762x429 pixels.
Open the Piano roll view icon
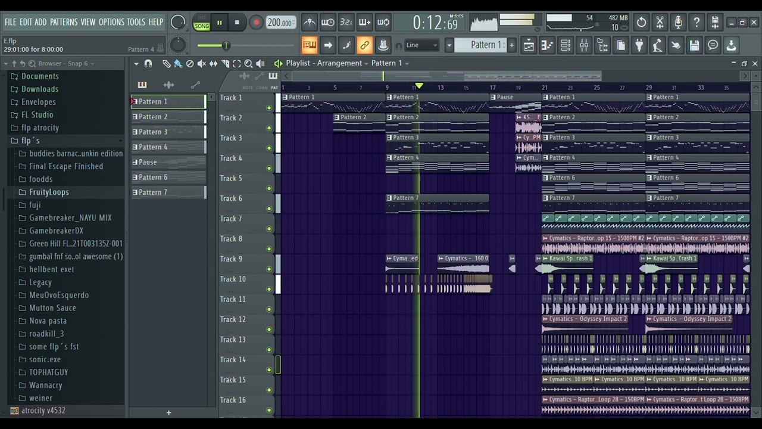pyautogui.click(x=547, y=45)
